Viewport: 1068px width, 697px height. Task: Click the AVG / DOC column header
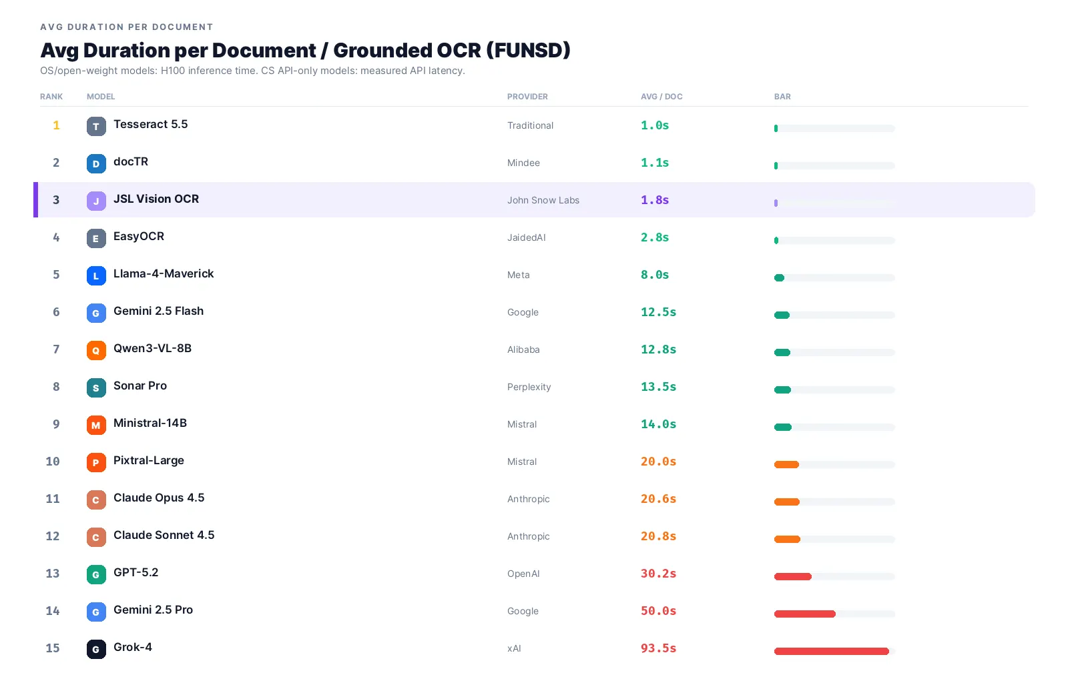[661, 97]
